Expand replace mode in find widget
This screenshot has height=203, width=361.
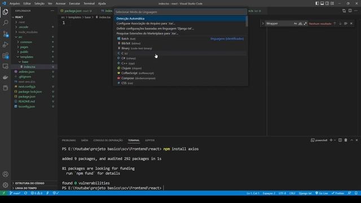click(263, 24)
